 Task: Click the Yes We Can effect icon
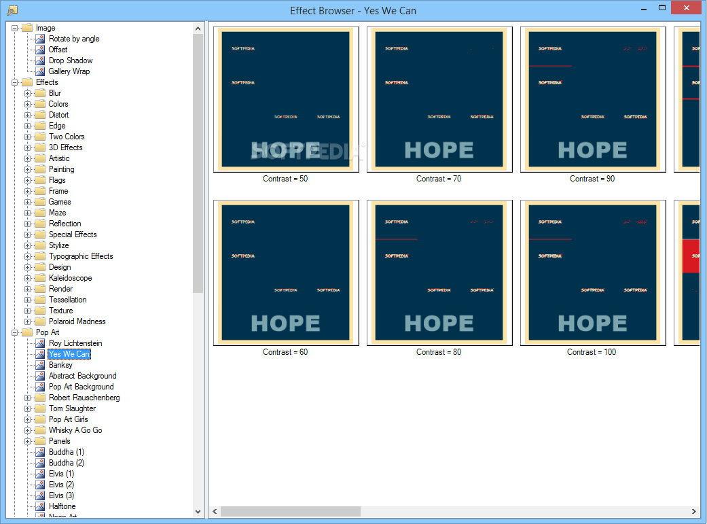[x=40, y=354]
